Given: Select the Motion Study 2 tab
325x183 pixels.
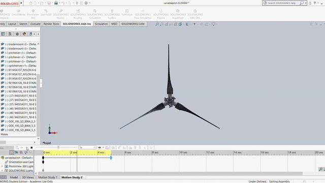Looking at the screenshot, I should click(72, 177).
